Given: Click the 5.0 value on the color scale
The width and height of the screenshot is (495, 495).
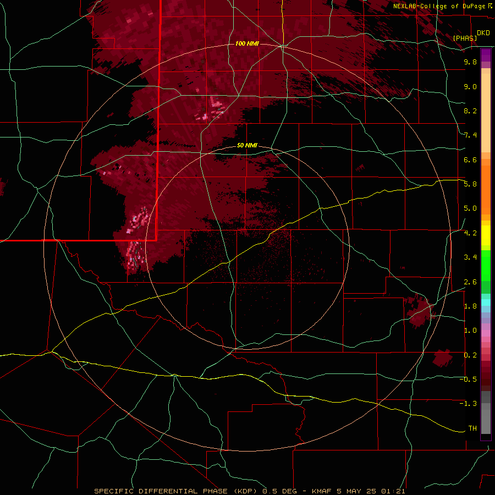Looking at the screenshot, I should pos(470,208).
